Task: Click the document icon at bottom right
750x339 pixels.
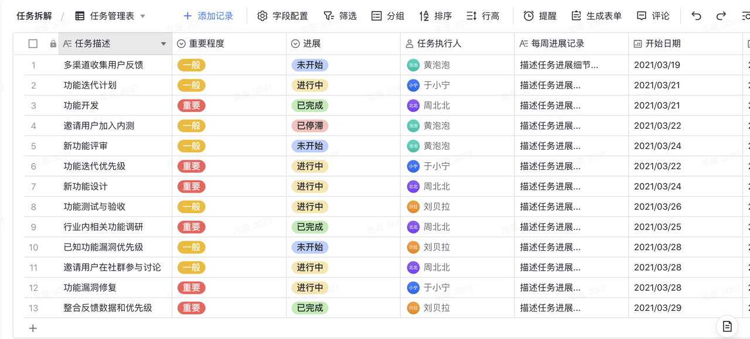Action: (727, 327)
